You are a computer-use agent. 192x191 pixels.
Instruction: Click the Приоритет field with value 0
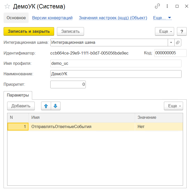coord(68,84)
